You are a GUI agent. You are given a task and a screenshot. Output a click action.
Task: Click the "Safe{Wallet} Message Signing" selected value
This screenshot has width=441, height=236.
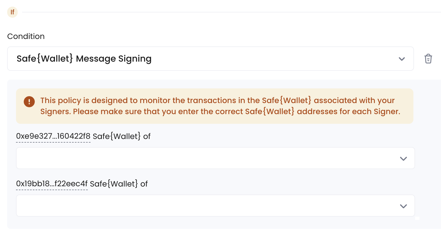(84, 59)
